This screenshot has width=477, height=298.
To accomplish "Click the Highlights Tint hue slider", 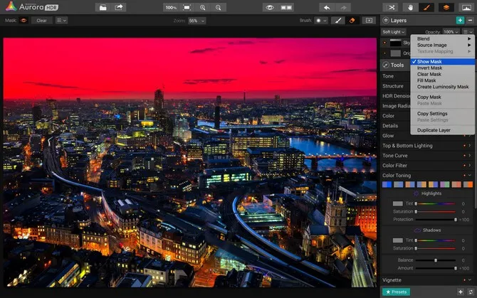I will click(x=435, y=203).
